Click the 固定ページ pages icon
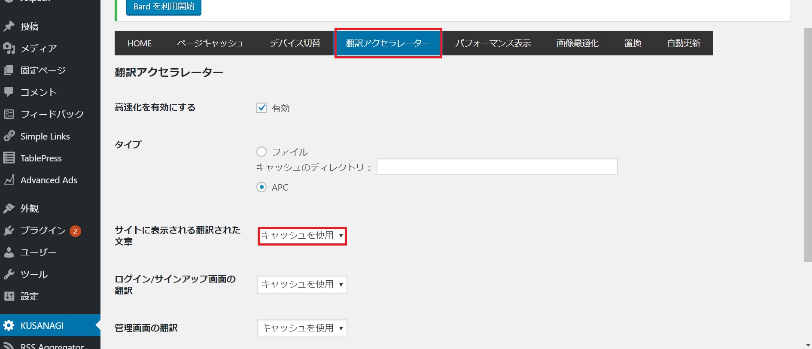Screen dimensions: 812x349 pos(9,70)
